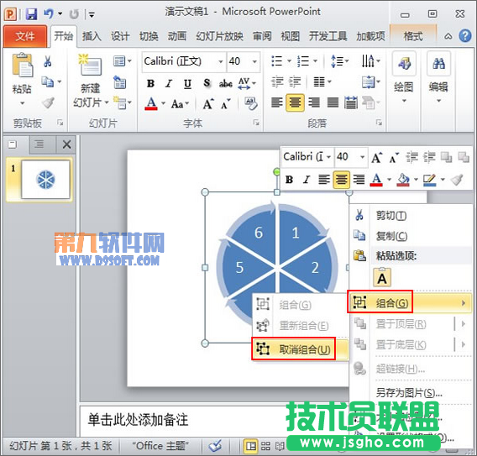477x456 pixels.
Task: Click the Format Painter brush in ribbon
Action: pos(48,102)
